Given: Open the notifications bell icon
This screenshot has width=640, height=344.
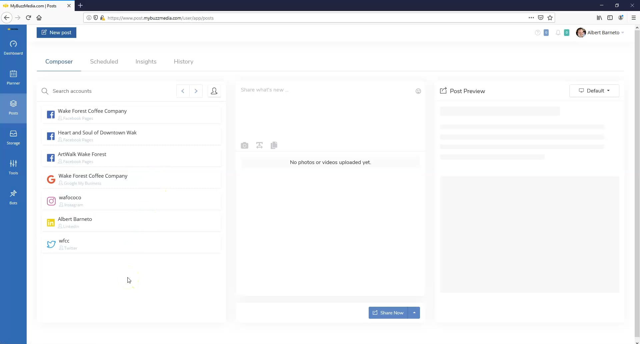Looking at the screenshot, I should tap(558, 33).
